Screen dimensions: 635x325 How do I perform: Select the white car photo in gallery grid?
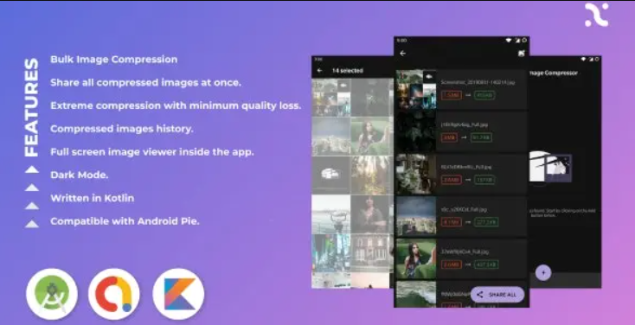point(330,175)
